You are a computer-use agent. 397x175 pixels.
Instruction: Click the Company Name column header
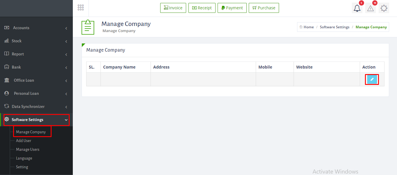coord(119,67)
